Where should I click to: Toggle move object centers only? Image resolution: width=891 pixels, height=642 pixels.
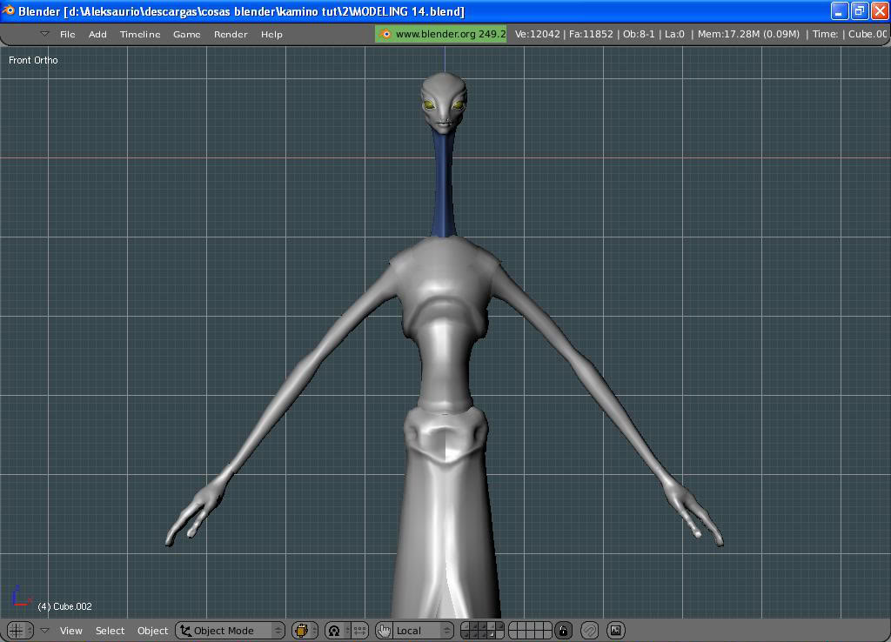(x=359, y=631)
